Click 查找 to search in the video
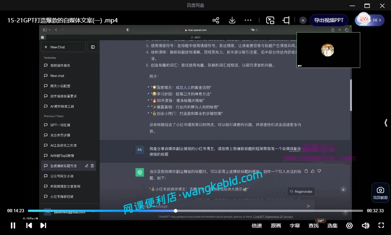The width and height of the screenshot is (391, 235). click(314, 226)
